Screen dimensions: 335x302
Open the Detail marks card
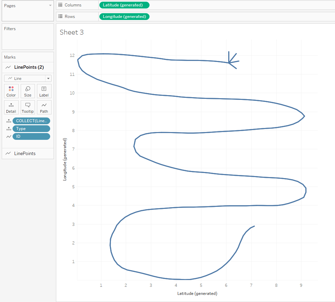click(x=11, y=107)
